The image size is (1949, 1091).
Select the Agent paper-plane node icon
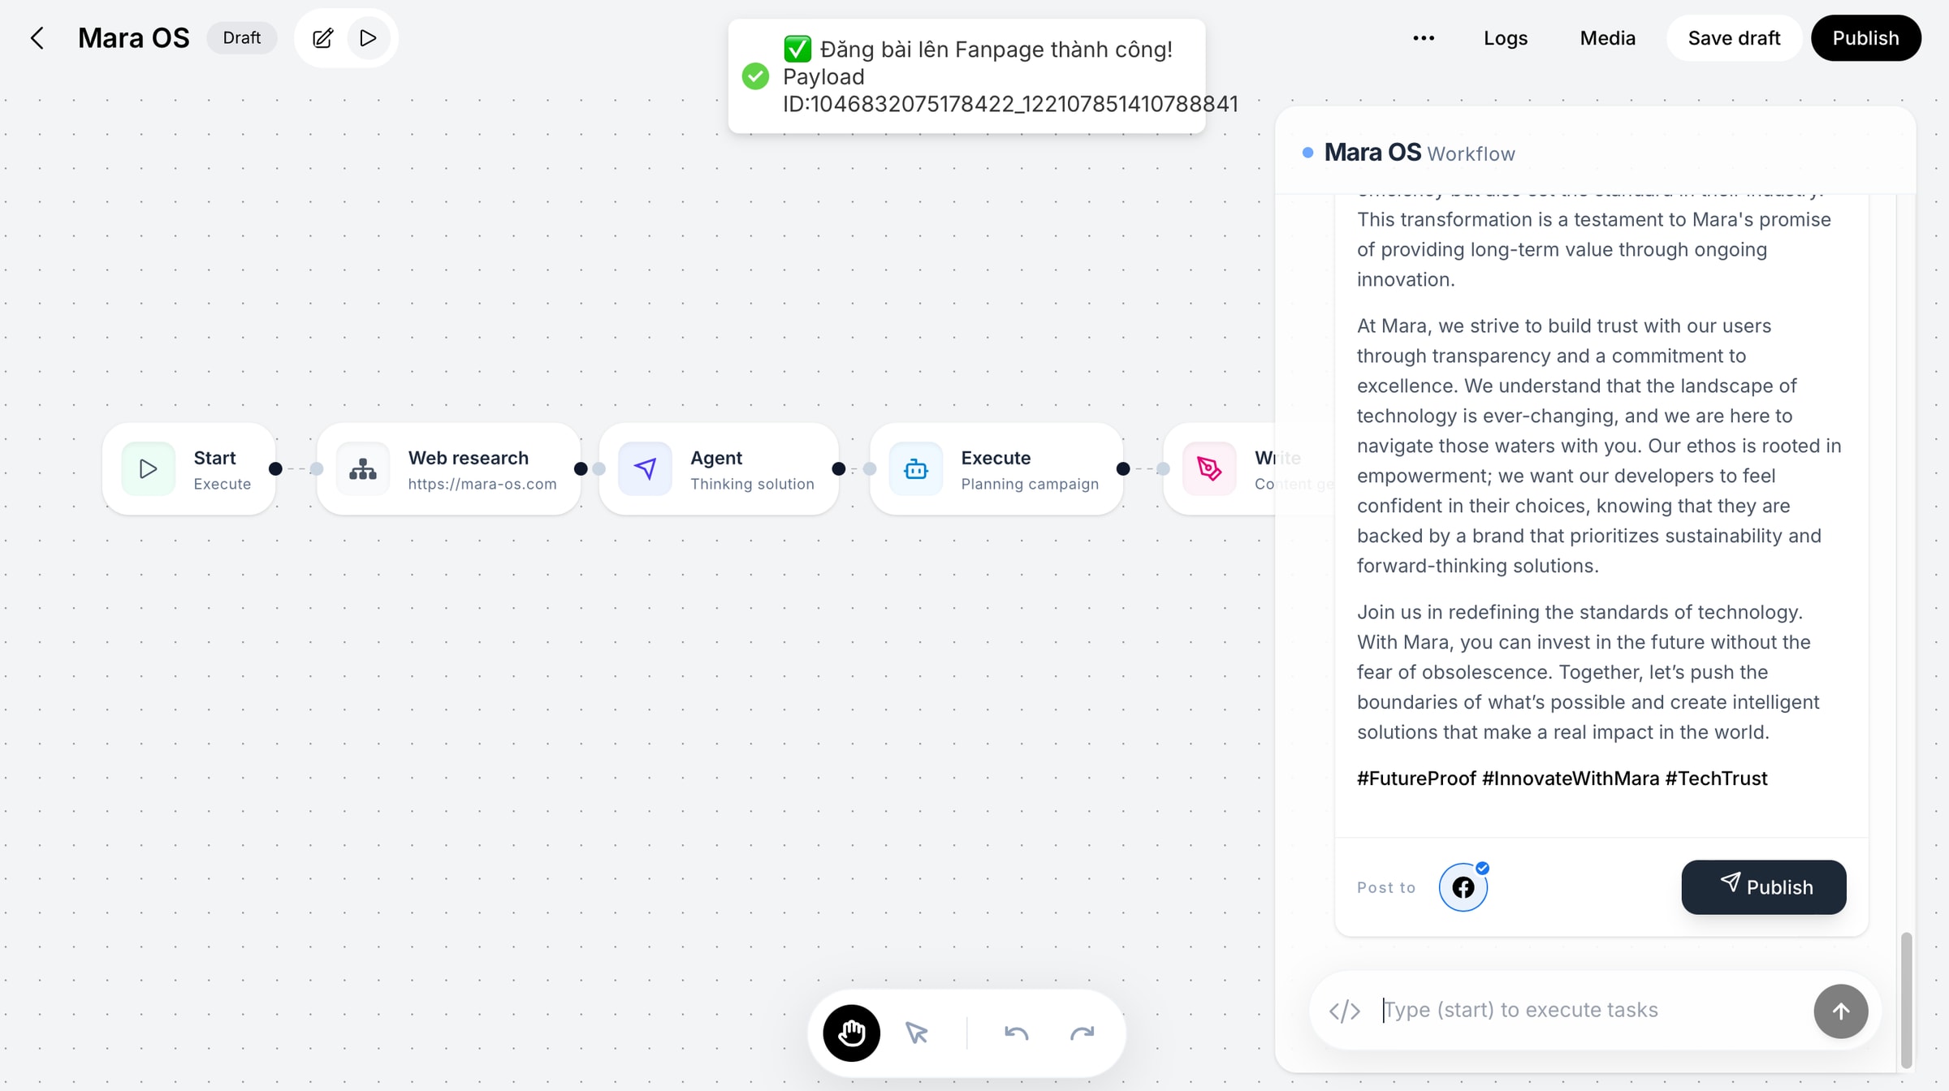pos(645,469)
